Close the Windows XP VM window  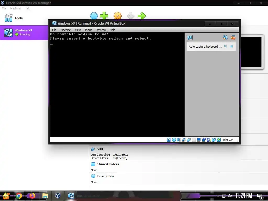point(232,24)
